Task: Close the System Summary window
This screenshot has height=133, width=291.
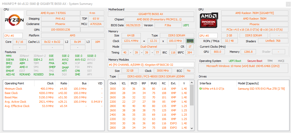Action: click(x=288, y=4)
